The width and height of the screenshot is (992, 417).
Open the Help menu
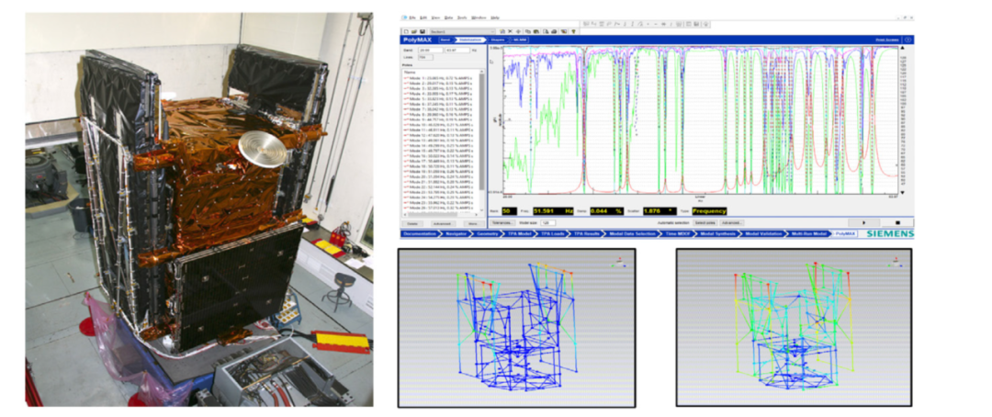tap(495, 17)
